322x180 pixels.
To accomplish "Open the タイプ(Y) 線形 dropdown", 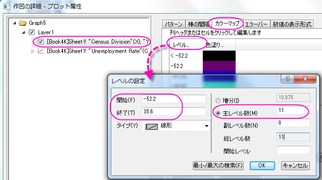I will point(176,126).
